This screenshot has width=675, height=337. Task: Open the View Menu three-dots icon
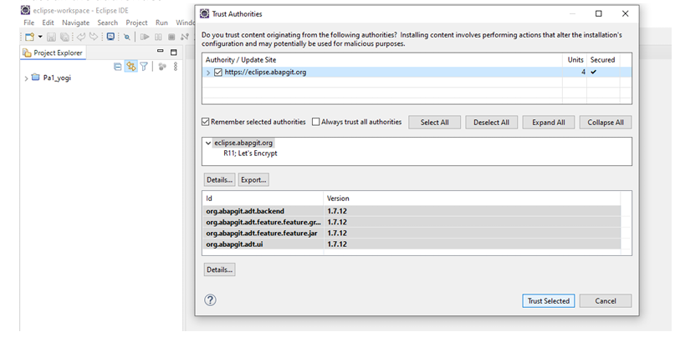[175, 67]
